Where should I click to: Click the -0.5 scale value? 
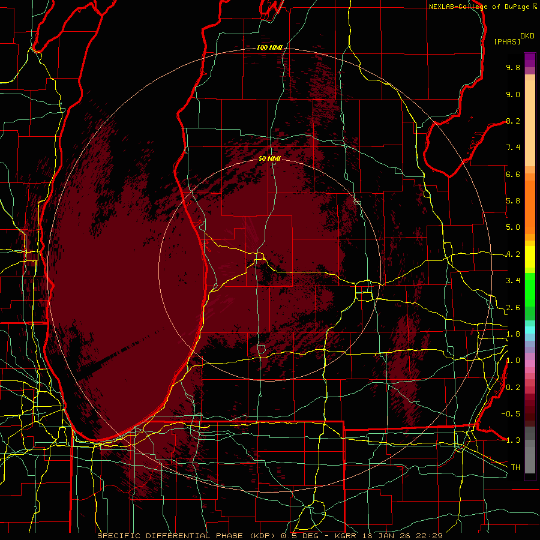(x=511, y=414)
